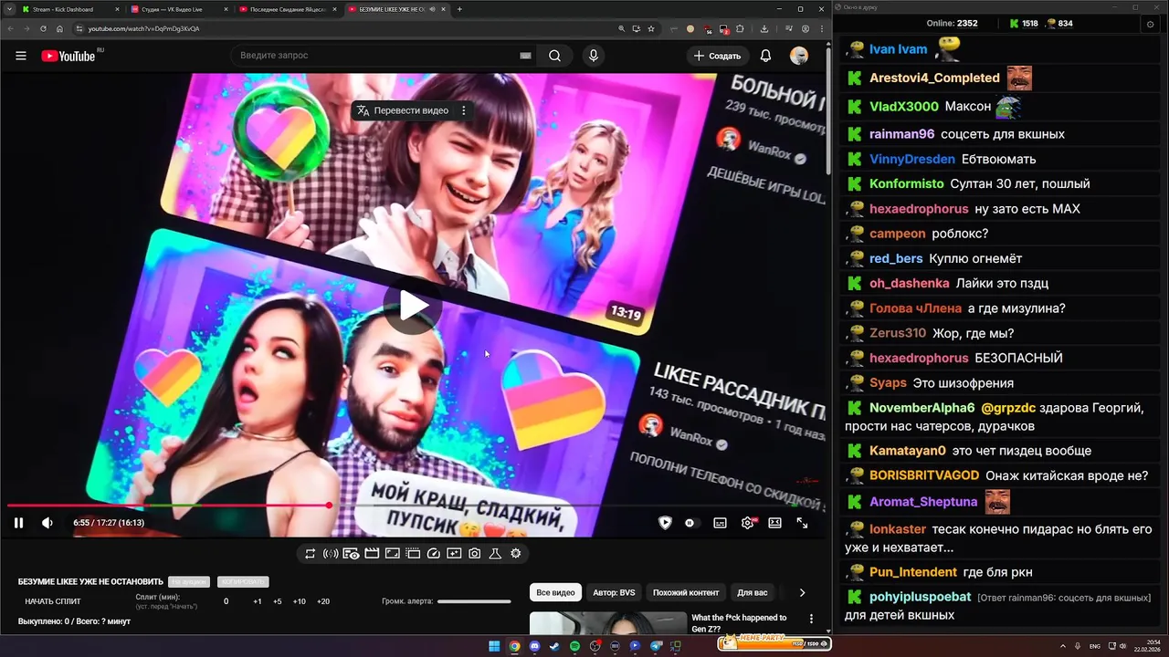Viewport: 1169px width, 657px height.
Task: Open the YouTube guide hamburger menu
Action: click(20, 56)
